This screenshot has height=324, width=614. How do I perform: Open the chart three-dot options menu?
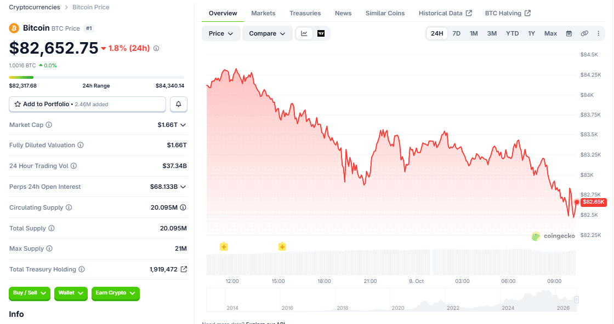(598, 33)
